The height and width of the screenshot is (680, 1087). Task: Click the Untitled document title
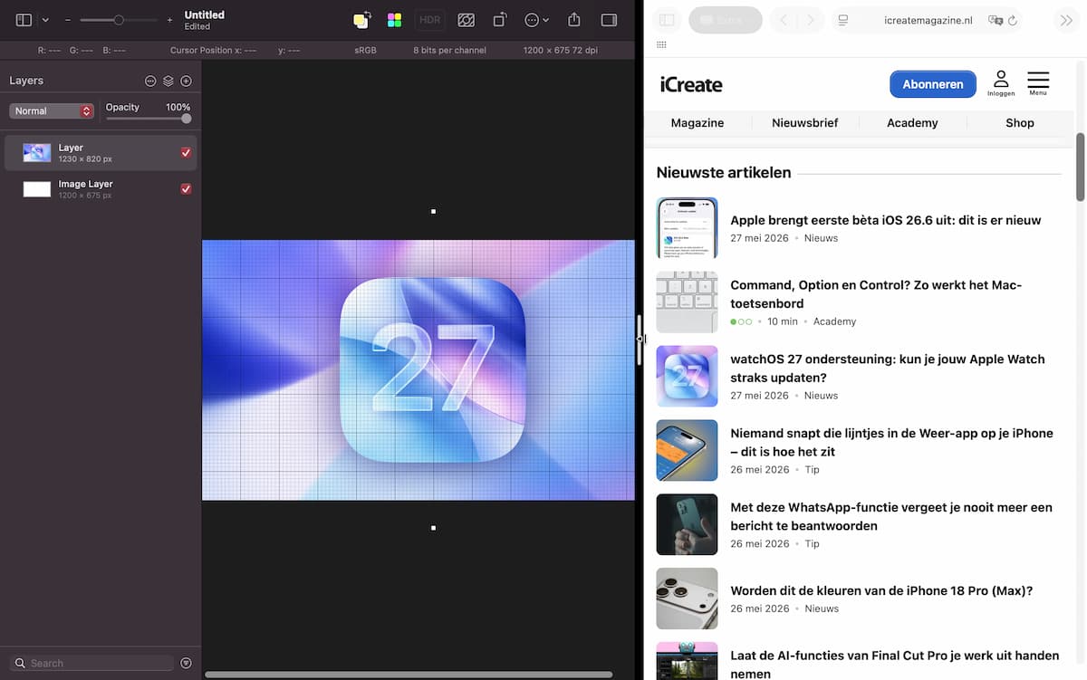(204, 14)
